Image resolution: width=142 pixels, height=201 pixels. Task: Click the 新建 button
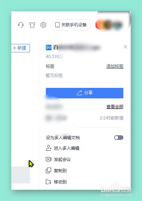[20, 48]
